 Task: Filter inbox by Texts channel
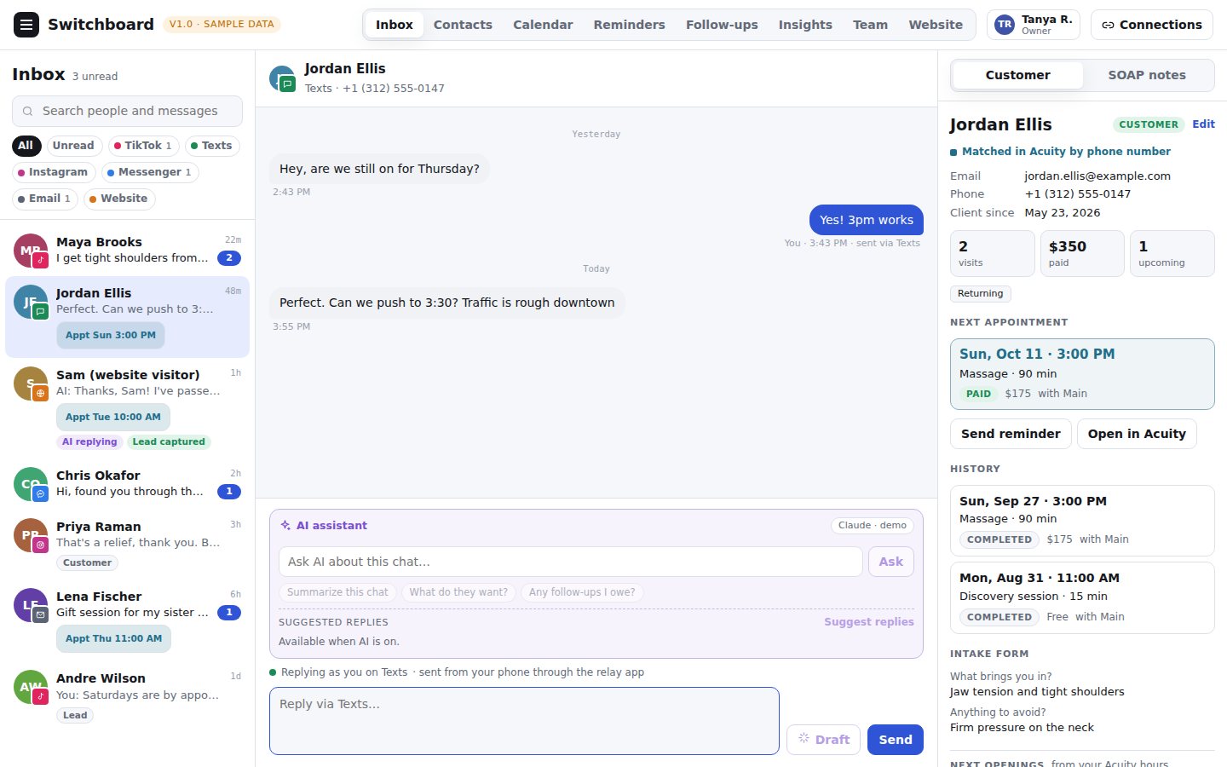point(211,146)
